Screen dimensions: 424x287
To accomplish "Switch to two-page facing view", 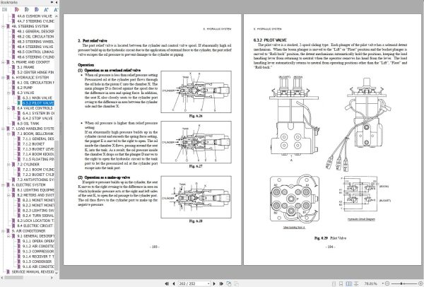I will pos(349,283).
